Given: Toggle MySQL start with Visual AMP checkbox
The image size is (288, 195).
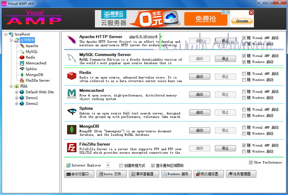Looking at the screenshot, I should coord(244,56).
